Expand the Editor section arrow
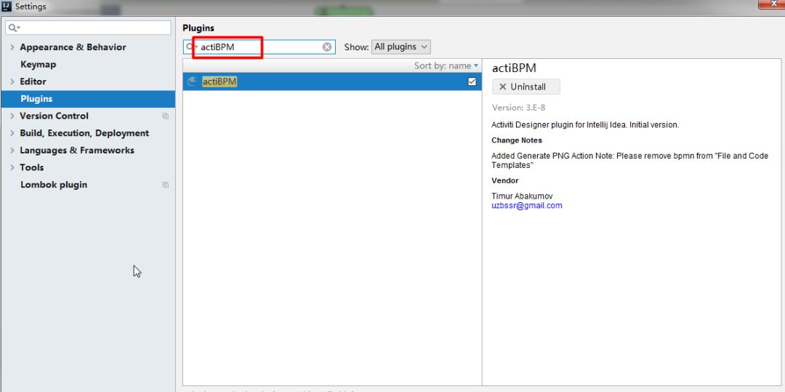The width and height of the screenshot is (785, 392). pyautogui.click(x=12, y=81)
